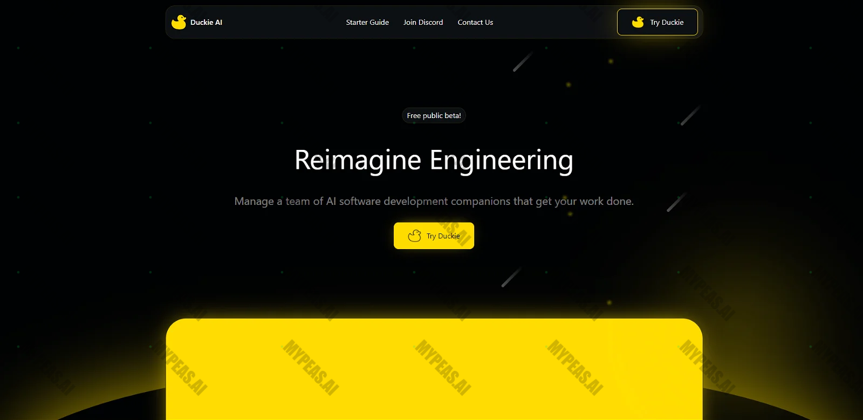Click the outlined duck icon in hero button

[414, 236]
